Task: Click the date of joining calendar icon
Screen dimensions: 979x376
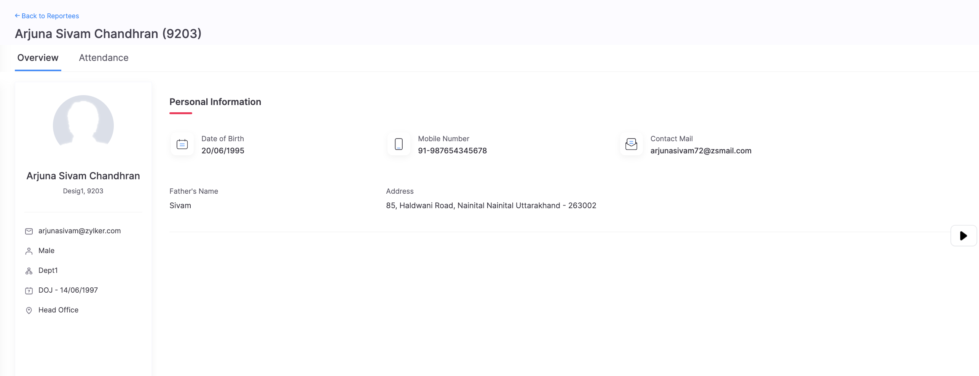Action: (x=29, y=291)
